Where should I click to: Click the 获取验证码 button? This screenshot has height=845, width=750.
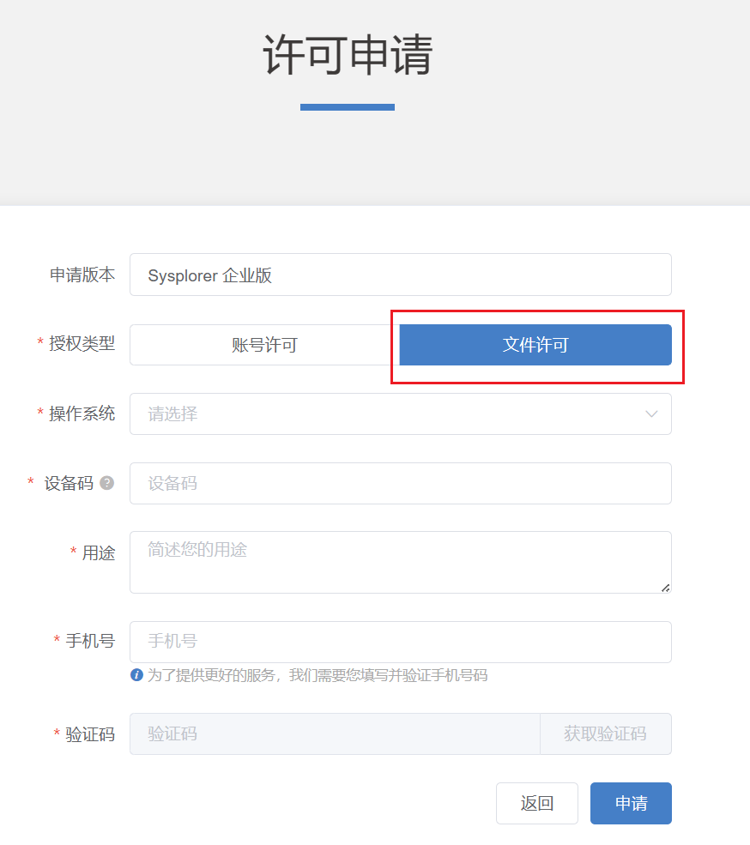click(605, 734)
